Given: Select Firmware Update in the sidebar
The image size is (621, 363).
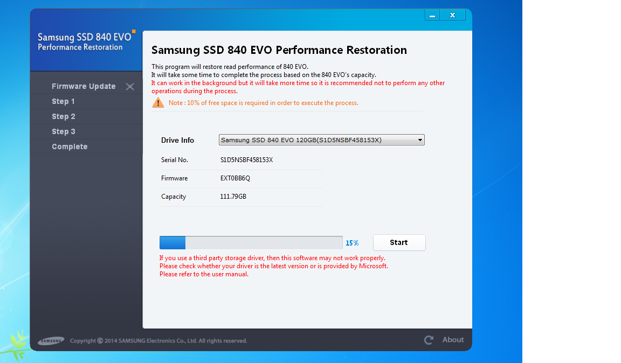Looking at the screenshot, I should pos(84,86).
